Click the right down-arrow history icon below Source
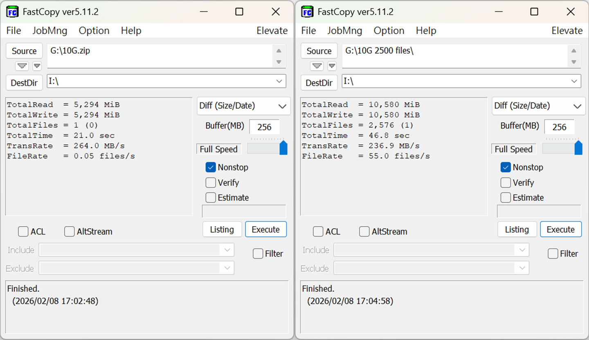Image resolution: width=589 pixels, height=340 pixels. click(x=36, y=66)
